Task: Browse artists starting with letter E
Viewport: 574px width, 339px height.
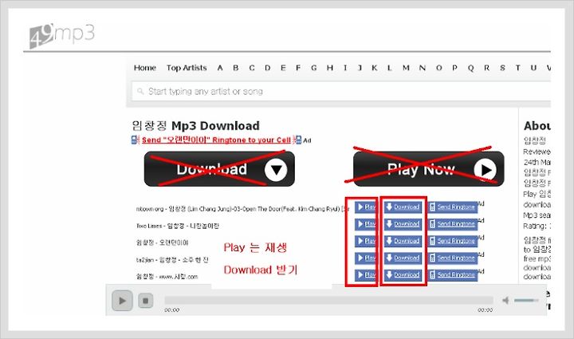Action: pos(283,68)
